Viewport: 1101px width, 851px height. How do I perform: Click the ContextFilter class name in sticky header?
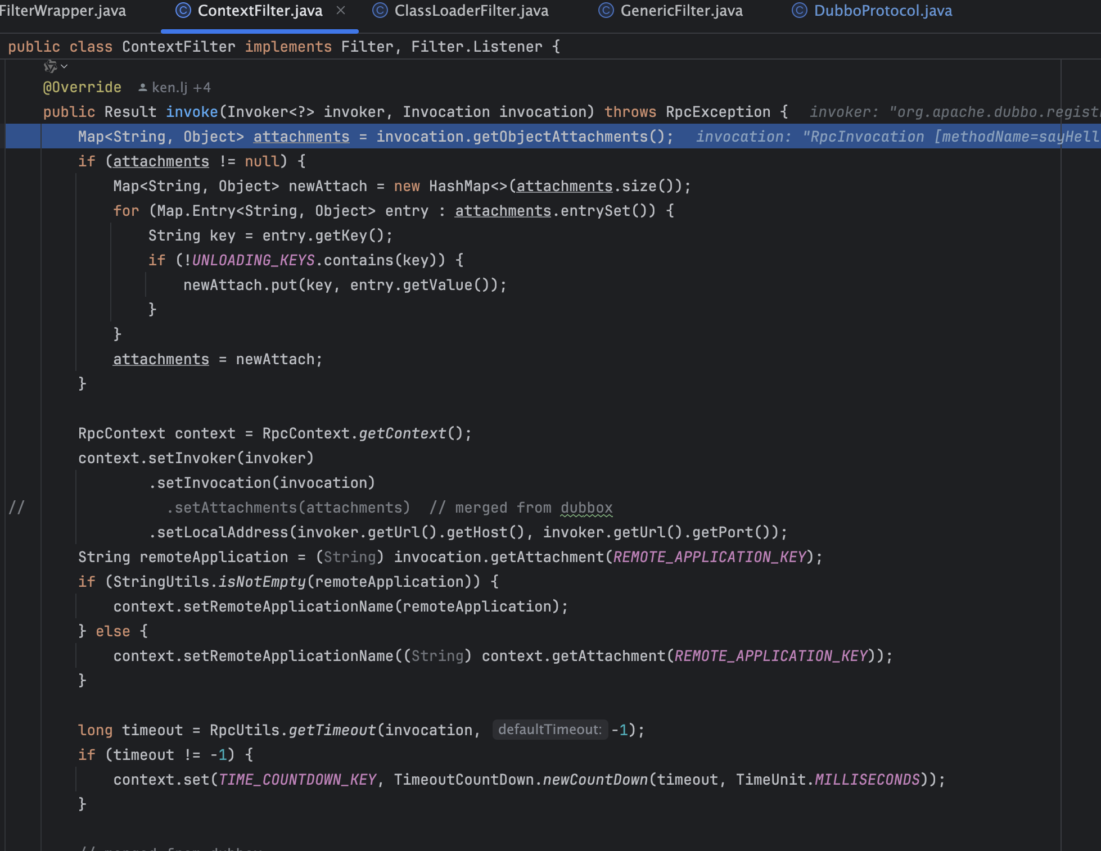(179, 47)
